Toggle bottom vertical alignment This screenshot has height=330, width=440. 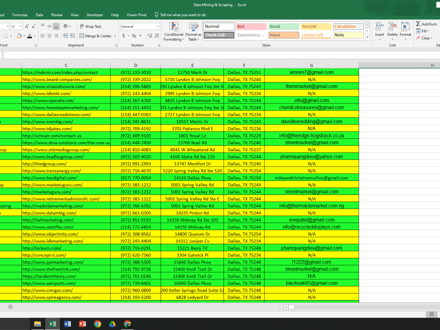[x=56, y=26]
